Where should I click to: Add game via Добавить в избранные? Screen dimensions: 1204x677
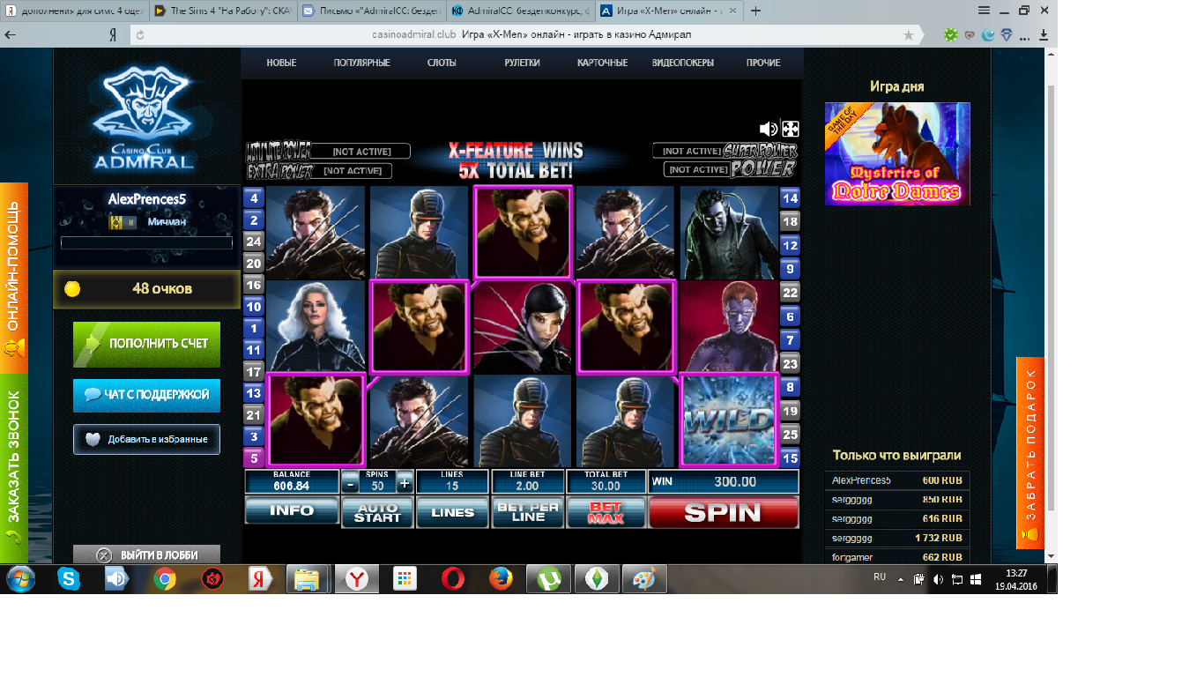click(x=146, y=439)
